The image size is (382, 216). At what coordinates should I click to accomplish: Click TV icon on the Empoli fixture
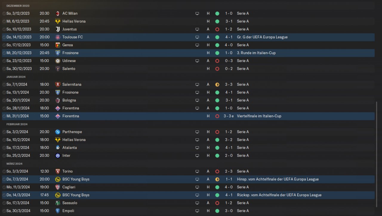click(197, 211)
